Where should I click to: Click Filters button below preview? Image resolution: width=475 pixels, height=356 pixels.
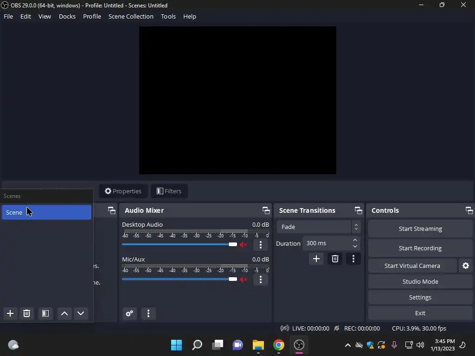tap(169, 191)
